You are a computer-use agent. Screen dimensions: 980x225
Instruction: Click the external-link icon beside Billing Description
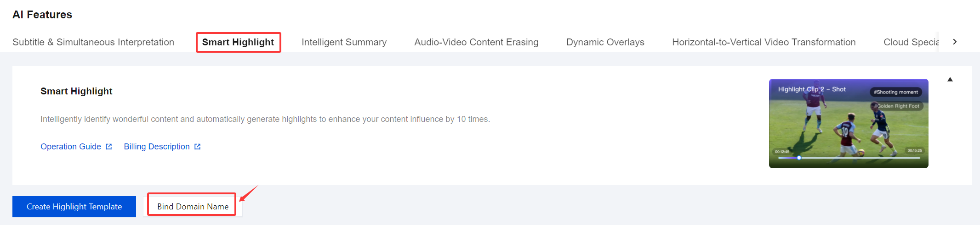(198, 147)
